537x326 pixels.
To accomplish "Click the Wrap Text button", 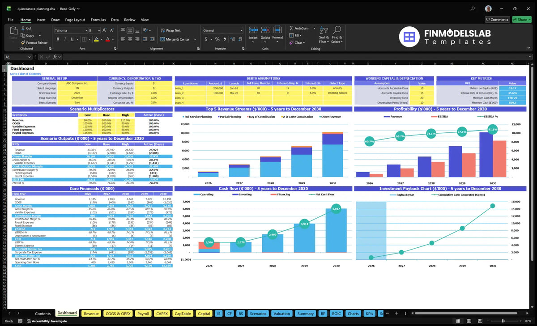I will [170, 30].
